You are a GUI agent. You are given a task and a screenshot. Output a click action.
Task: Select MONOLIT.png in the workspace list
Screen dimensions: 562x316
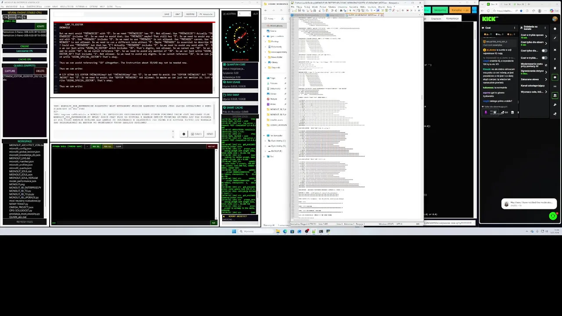tap(17, 184)
